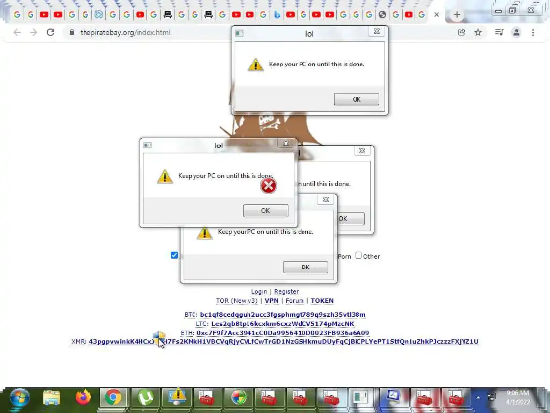Click Chrome's forward navigation arrow
Screen dimensions: 550x413
[x=33, y=32]
